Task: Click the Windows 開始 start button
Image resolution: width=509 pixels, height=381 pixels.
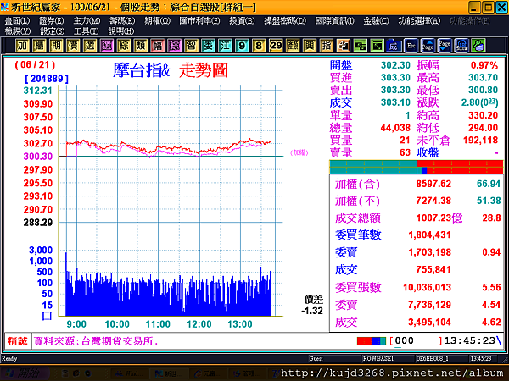Action: [x=25, y=373]
